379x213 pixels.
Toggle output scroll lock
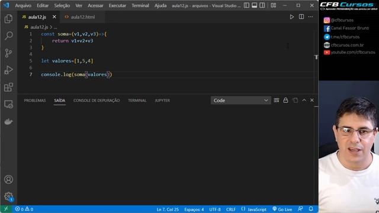(285, 100)
